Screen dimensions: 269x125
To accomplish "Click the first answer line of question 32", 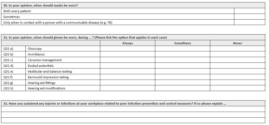I will 133,109.
